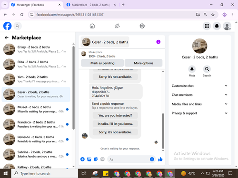
Task: Open Chrome tab search dropdown
Action: click(x=5, y=5)
